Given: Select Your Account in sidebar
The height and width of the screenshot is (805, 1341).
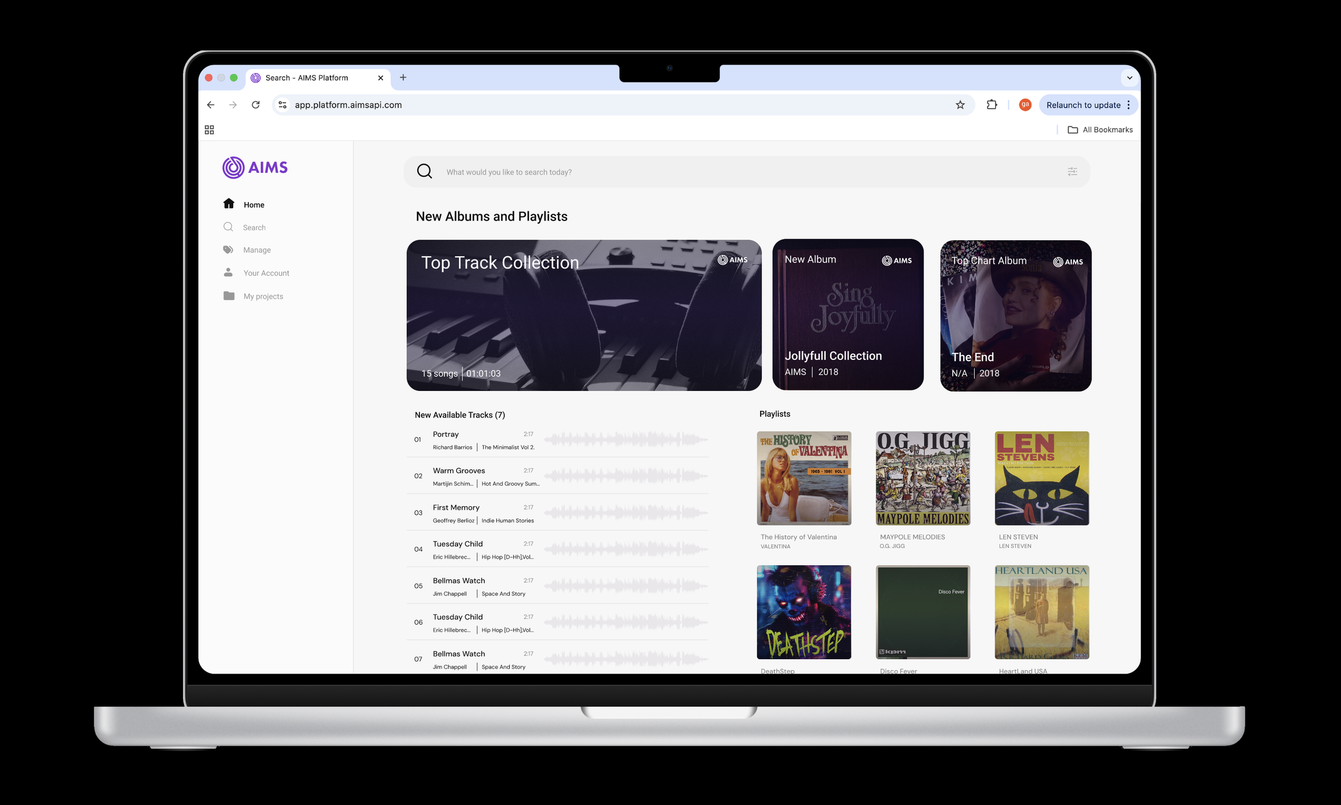Looking at the screenshot, I should 266,273.
